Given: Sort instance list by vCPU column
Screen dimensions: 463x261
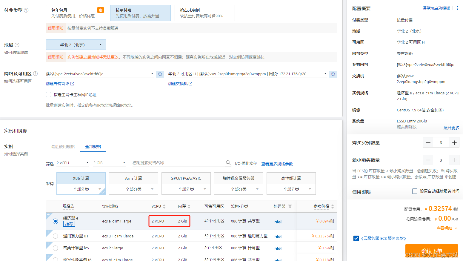Looking at the screenshot, I should click(164, 206).
